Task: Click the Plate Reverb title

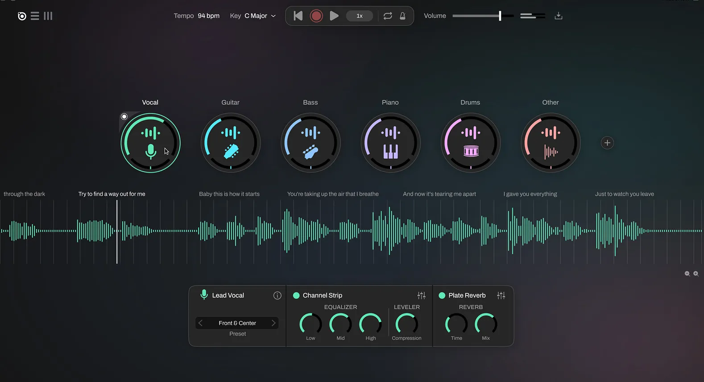Action: [x=467, y=296]
